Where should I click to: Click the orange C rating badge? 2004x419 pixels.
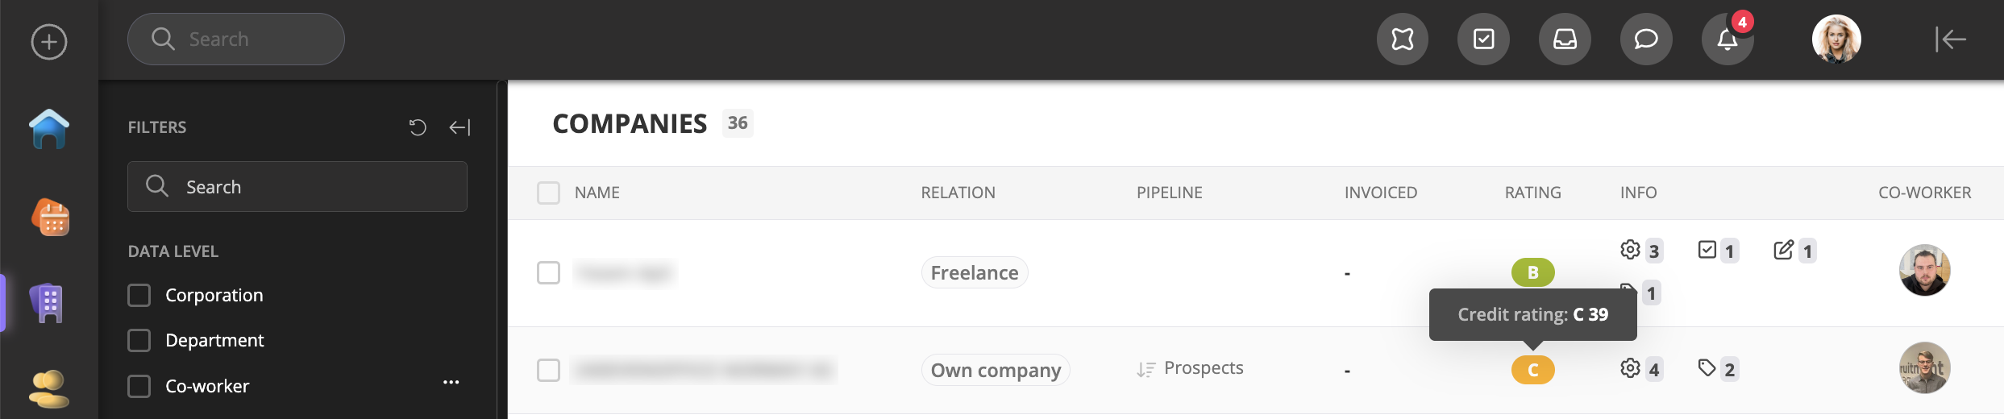tap(1532, 371)
